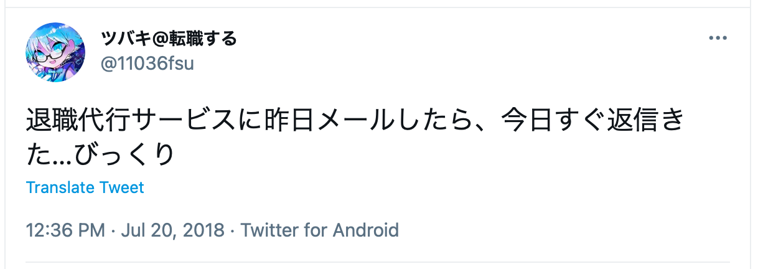Click the word メール in the tweet
The height and width of the screenshot is (269, 758).
[356, 121]
